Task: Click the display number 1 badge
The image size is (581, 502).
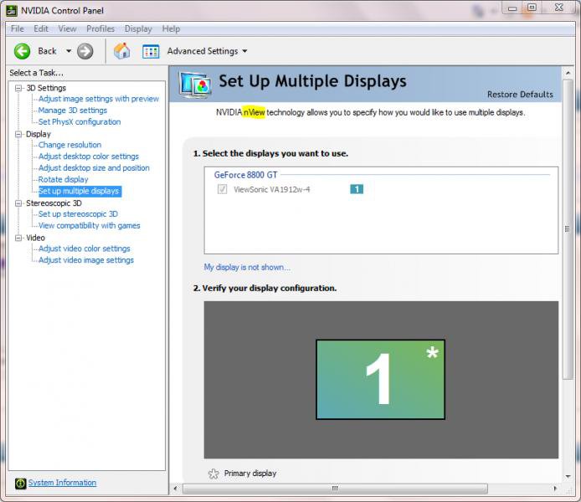Action: click(357, 189)
